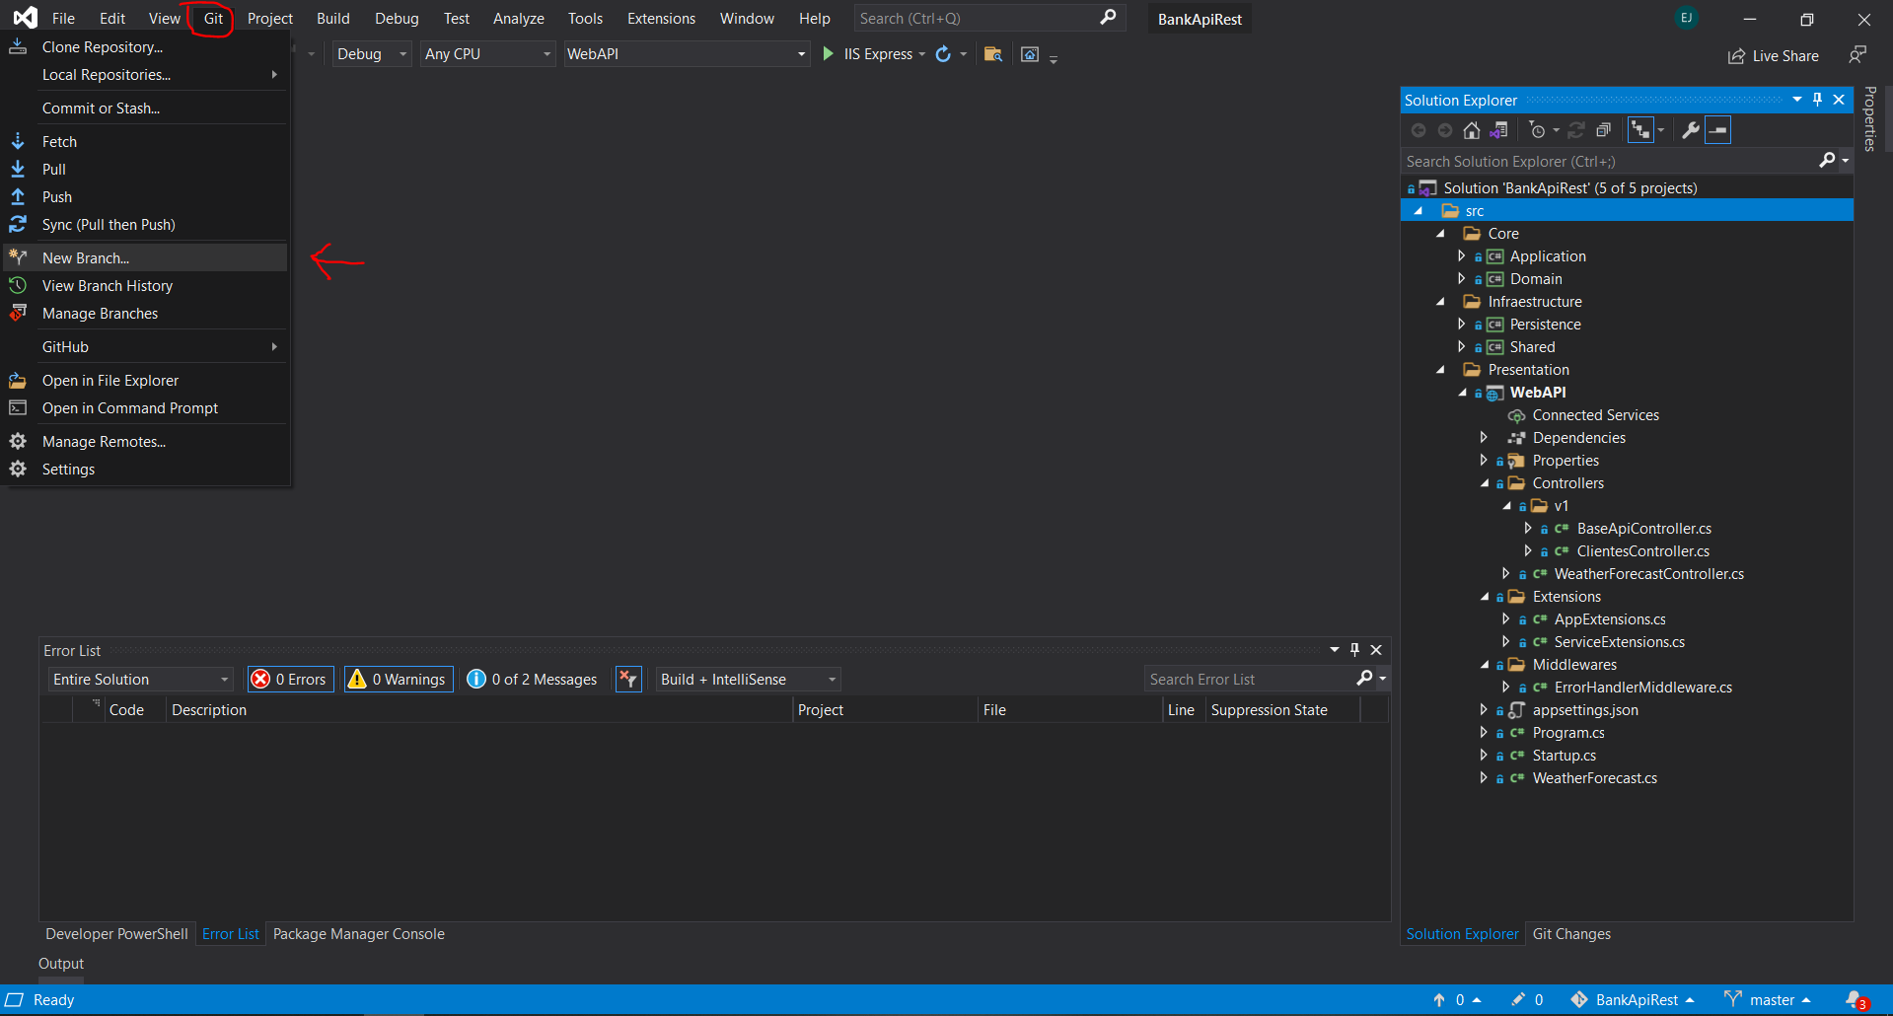The width and height of the screenshot is (1893, 1016).
Task: Open the GitHub submenu
Action: (x=146, y=347)
